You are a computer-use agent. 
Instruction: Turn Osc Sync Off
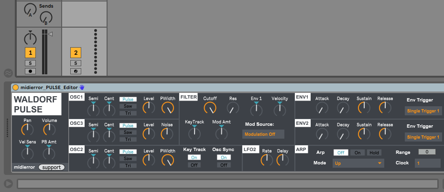224,165
